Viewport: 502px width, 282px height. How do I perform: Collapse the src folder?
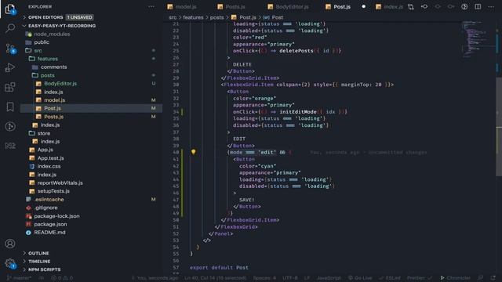[38, 50]
